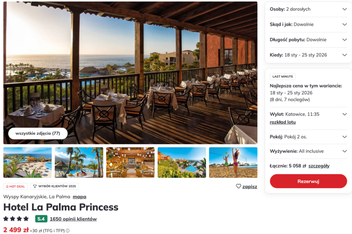Open the szczegóły price details link
352x234 pixels.
(319, 166)
